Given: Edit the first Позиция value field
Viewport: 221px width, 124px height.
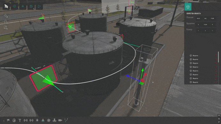Looking at the screenshot, I should click(x=198, y=19).
